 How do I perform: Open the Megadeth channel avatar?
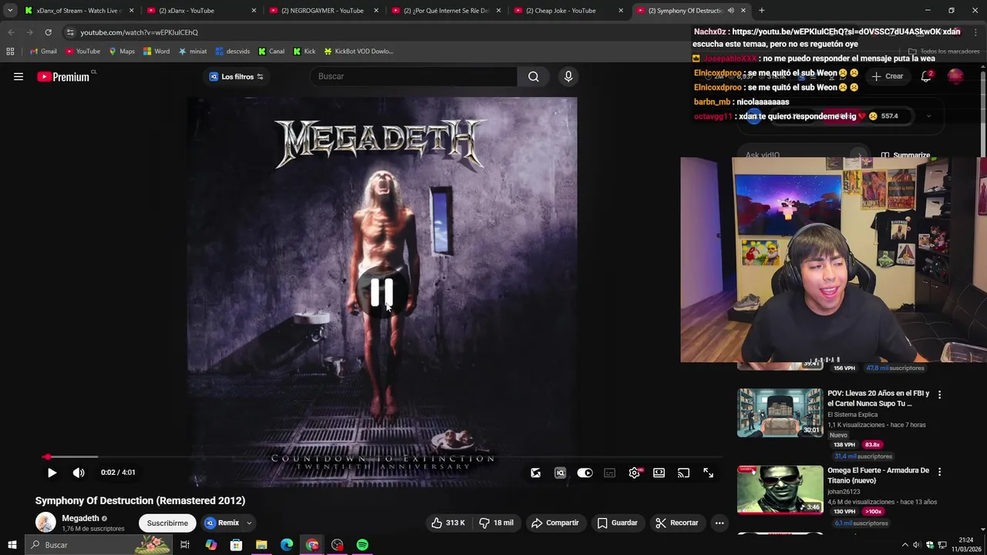[45, 523]
